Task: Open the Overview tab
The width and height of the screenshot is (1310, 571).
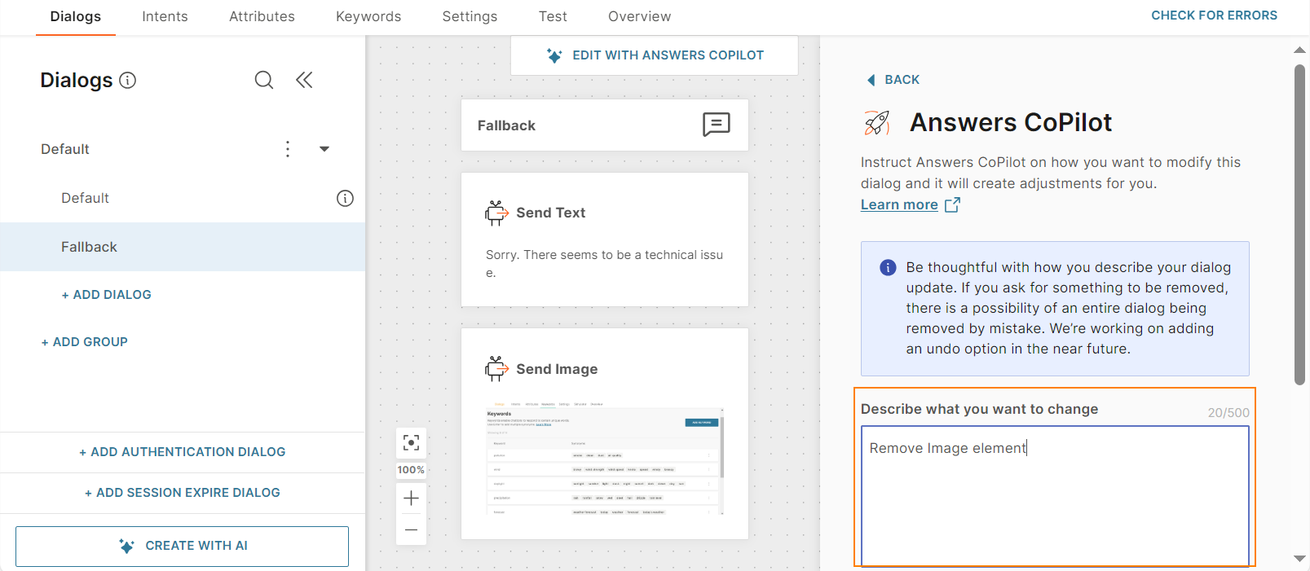Action: 640,16
